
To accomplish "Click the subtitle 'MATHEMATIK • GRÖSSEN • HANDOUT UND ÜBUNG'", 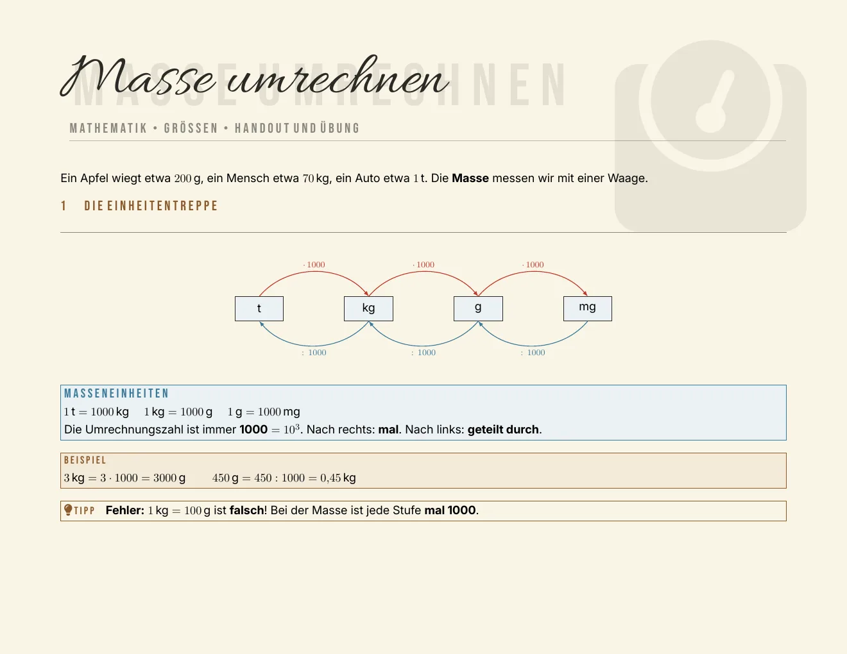I will click(214, 128).
